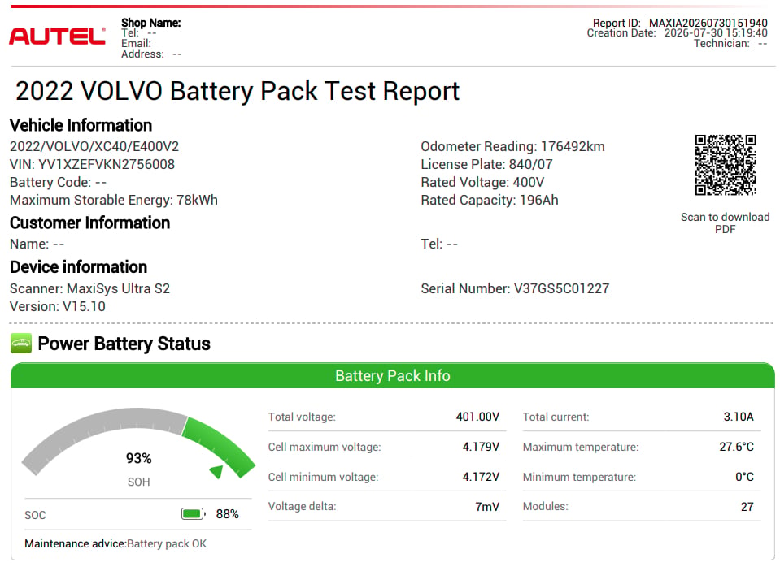Click Report ID MAXIA20260730151940

click(x=680, y=23)
